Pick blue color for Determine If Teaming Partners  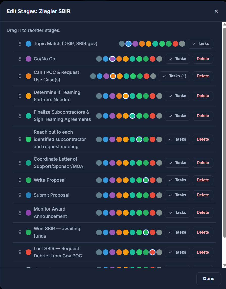(x=106, y=96)
